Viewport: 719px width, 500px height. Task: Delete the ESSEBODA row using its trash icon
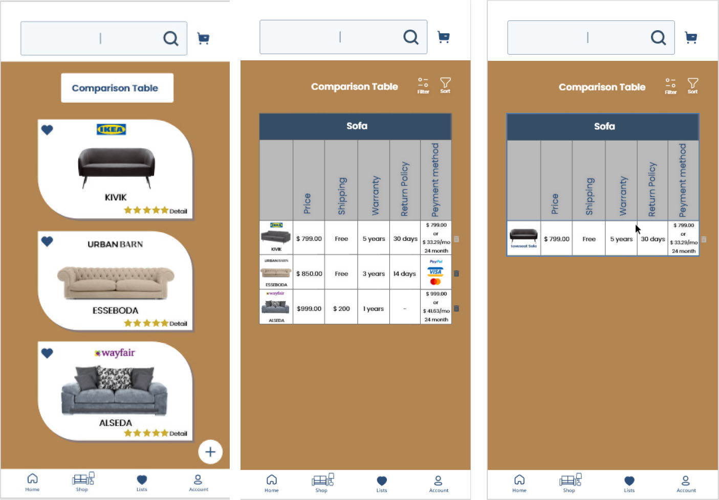[x=456, y=274]
